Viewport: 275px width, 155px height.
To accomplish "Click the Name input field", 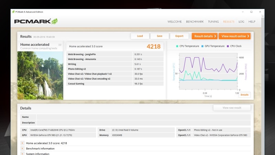I will [x=144, y=117].
